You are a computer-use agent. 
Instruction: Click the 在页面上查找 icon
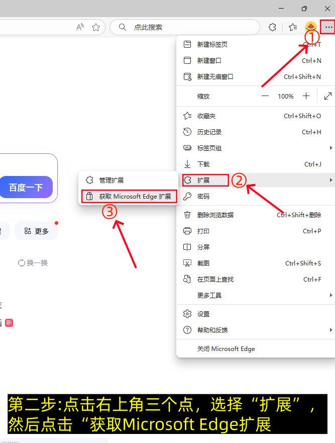(x=187, y=279)
